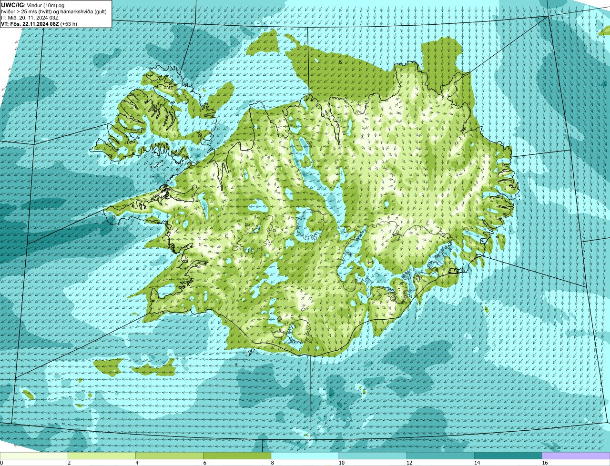Click the 'IT: Mið. 20. 11. 2024 03Z' line
The height and width of the screenshot is (466, 610).
pyautogui.click(x=30, y=18)
